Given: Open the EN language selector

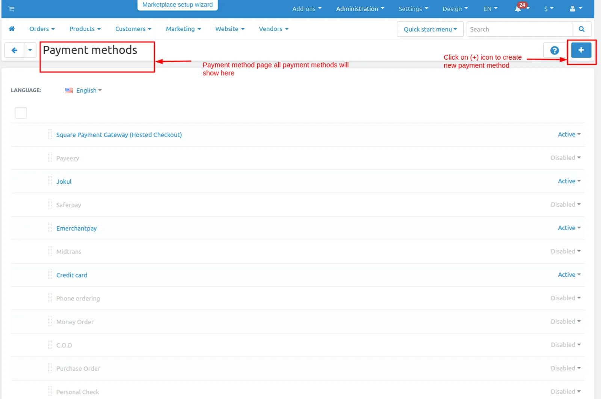Looking at the screenshot, I should [x=490, y=9].
